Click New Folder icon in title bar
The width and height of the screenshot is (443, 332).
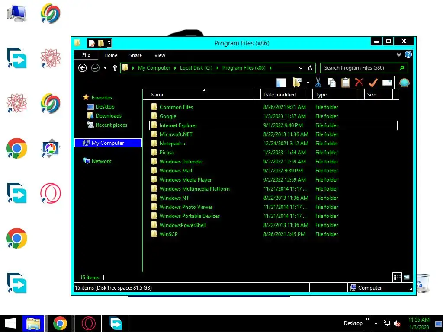(101, 43)
